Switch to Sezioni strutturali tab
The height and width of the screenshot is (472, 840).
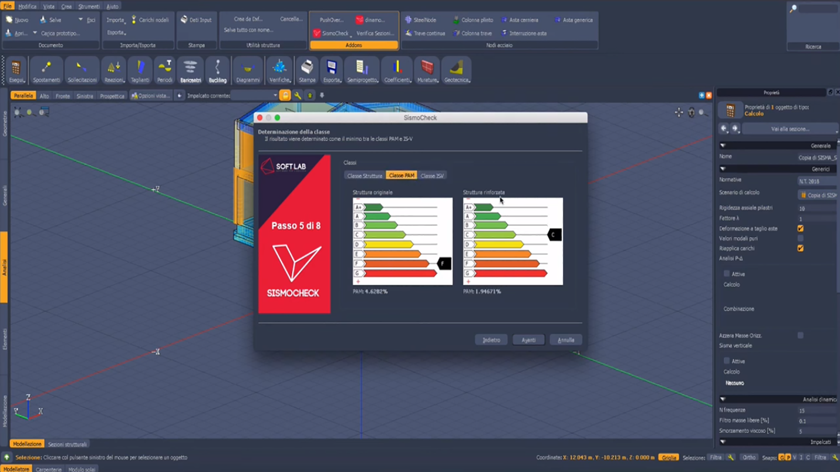(68, 444)
